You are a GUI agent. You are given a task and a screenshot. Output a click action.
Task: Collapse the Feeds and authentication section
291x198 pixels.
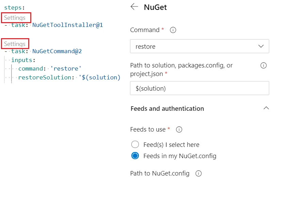point(266,108)
